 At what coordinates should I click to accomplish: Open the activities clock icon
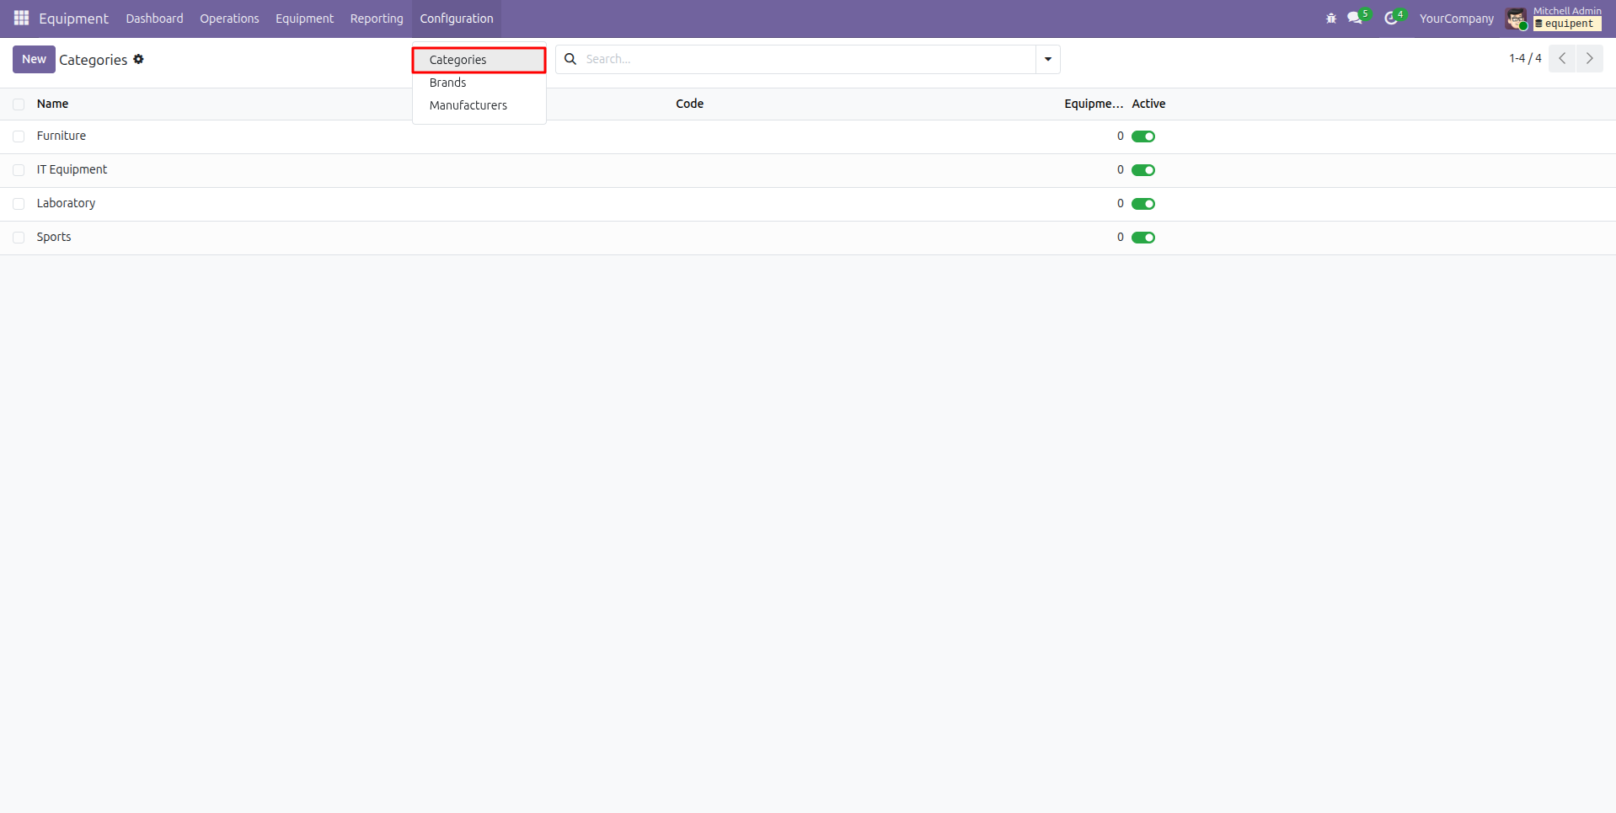tap(1391, 18)
